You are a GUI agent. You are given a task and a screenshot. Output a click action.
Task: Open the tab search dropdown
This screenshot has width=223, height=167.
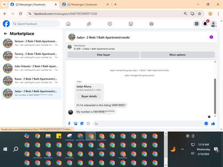4,4
